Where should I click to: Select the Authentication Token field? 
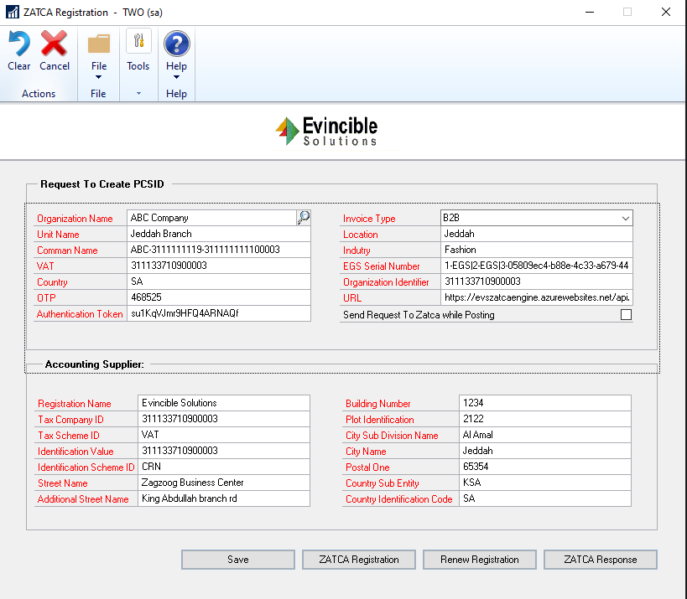pyautogui.click(x=218, y=313)
